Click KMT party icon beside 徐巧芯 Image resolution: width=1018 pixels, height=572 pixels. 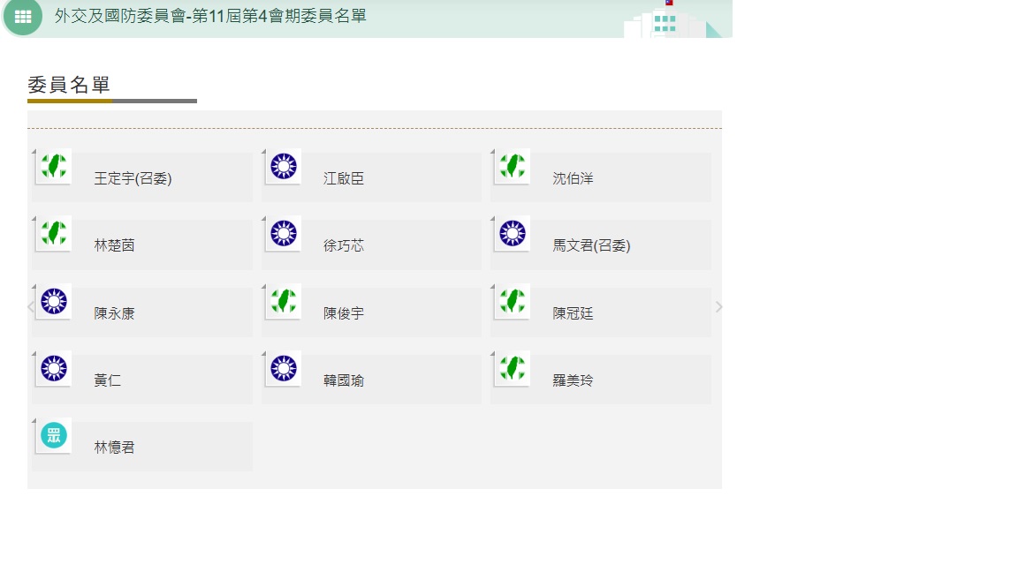point(283,233)
